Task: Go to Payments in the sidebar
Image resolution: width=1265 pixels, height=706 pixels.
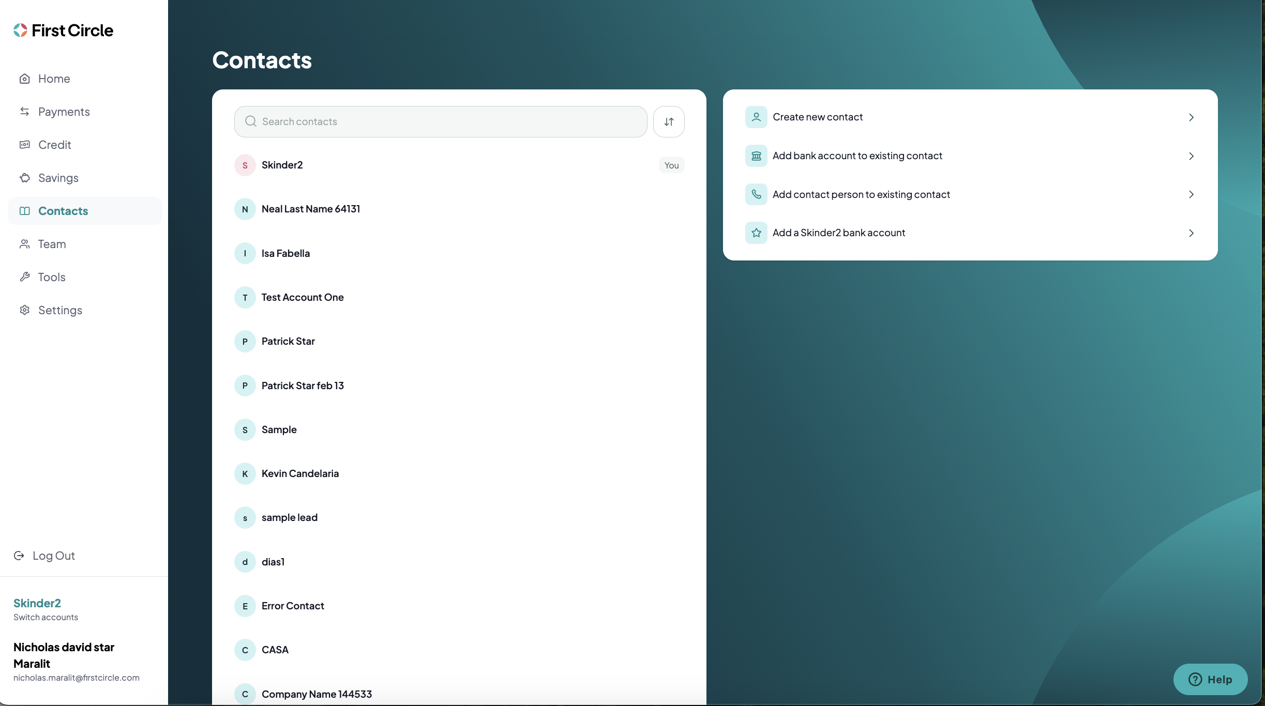Action: click(x=64, y=112)
